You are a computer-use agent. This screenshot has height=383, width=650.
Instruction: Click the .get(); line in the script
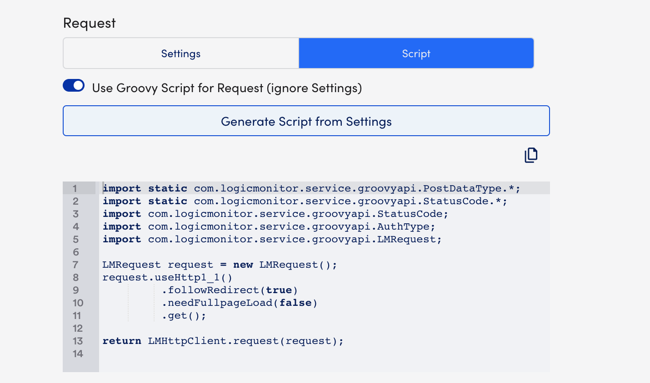click(x=184, y=315)
